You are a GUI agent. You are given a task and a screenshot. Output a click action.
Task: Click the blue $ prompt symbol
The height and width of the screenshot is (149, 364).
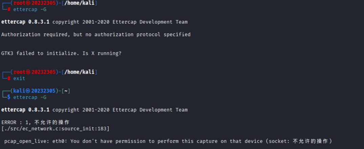click(9, 97)
